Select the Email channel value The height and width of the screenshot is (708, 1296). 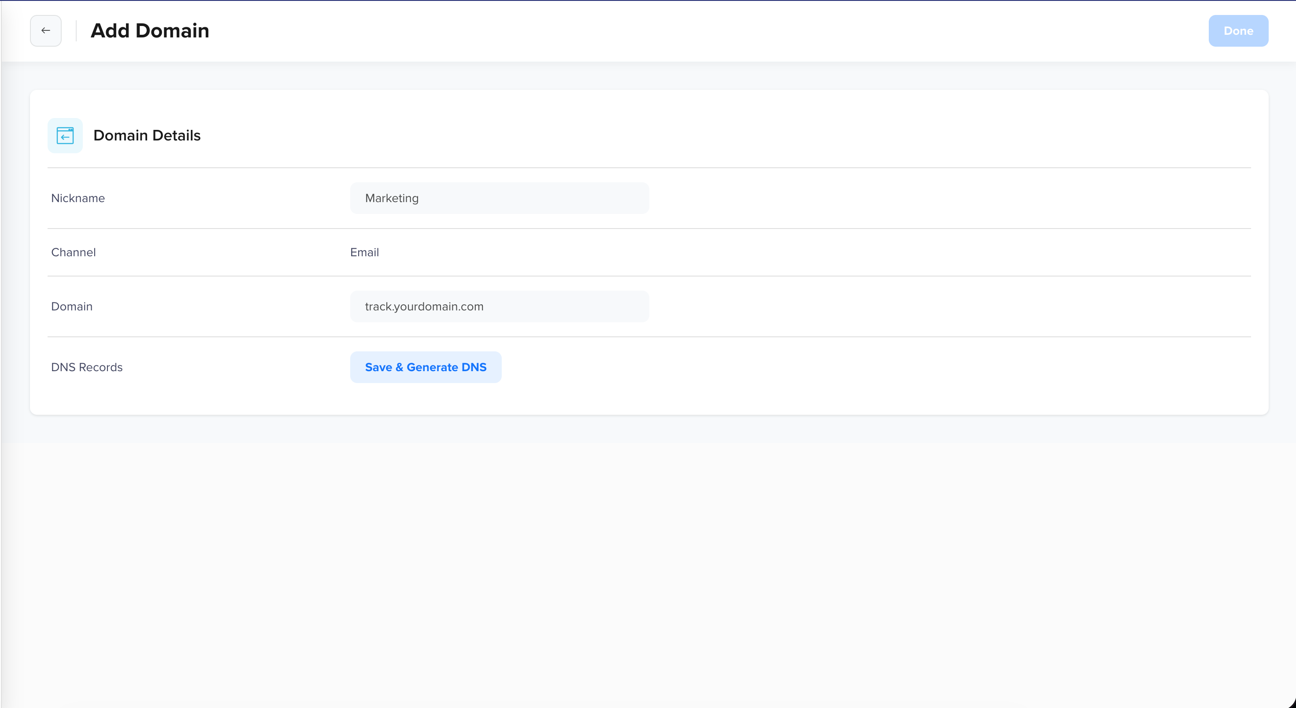pyautogui.click(x=364, y=252)
